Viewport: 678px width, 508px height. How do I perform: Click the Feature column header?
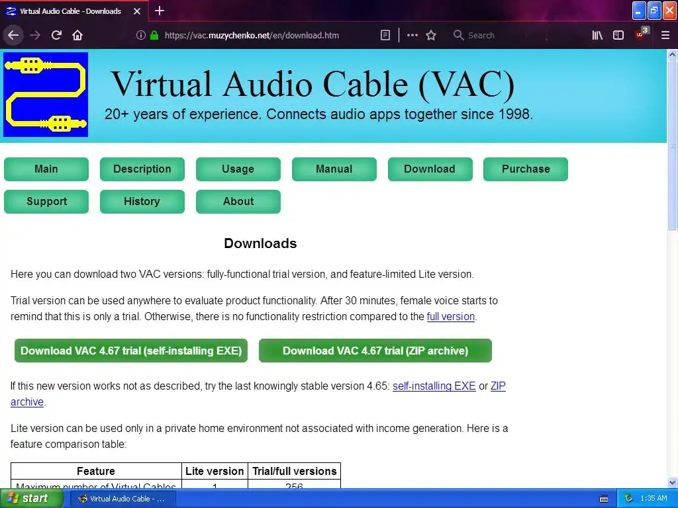pos(96,471)
